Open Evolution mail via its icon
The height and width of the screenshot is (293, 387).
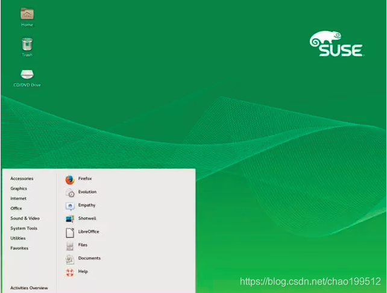click(x=70, y=193)
